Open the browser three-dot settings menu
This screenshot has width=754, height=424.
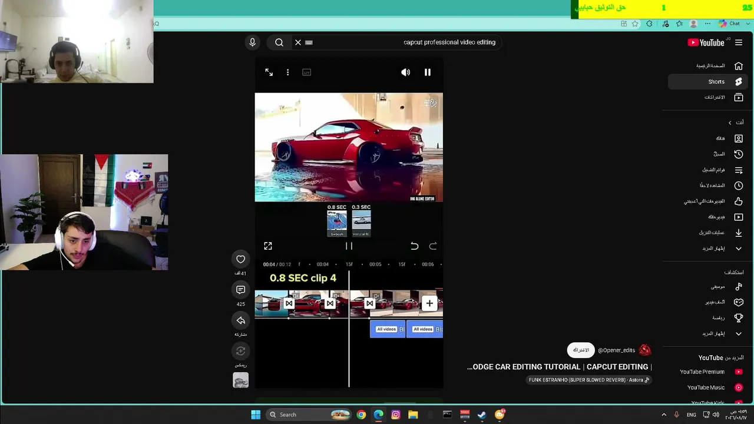[707, 24]
